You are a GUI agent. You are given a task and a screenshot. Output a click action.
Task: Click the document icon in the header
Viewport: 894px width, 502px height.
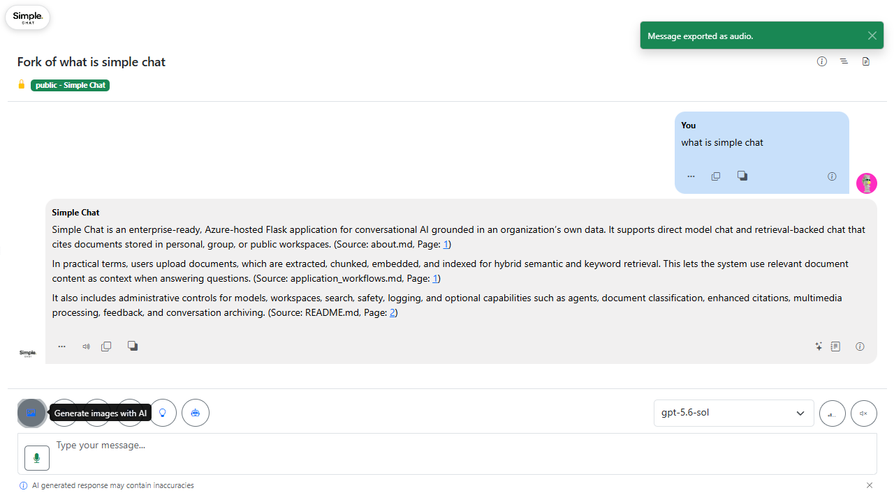866,61
